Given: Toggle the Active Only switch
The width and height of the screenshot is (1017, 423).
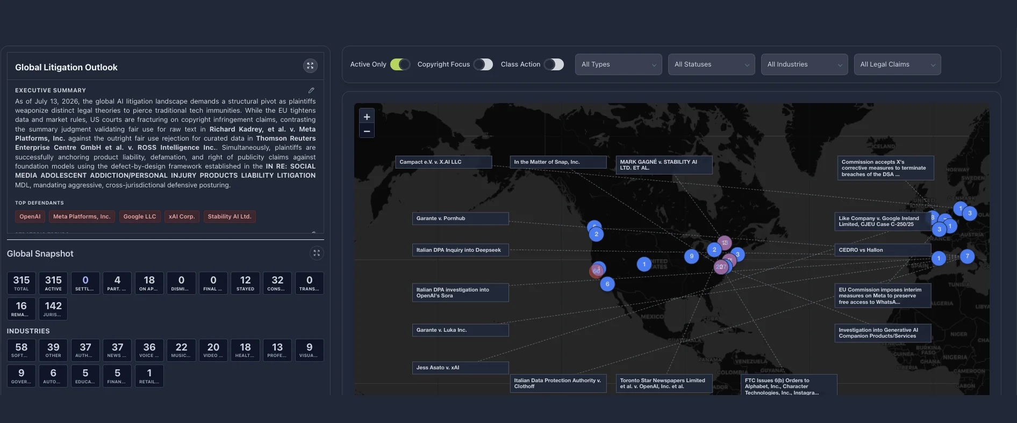Looking at the screenshot, I should pyautogui.click(x=400, y=64).
